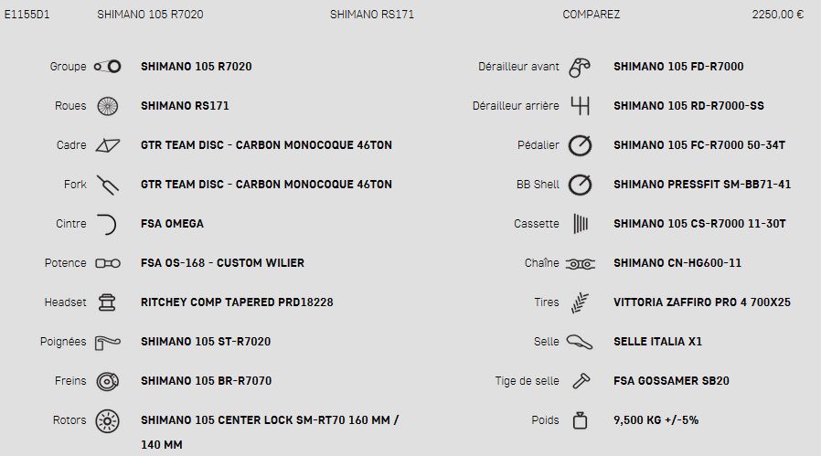Viewport: 821px width, 456px height.
Task: Click the COMPAREZ link
Action: 592,15
